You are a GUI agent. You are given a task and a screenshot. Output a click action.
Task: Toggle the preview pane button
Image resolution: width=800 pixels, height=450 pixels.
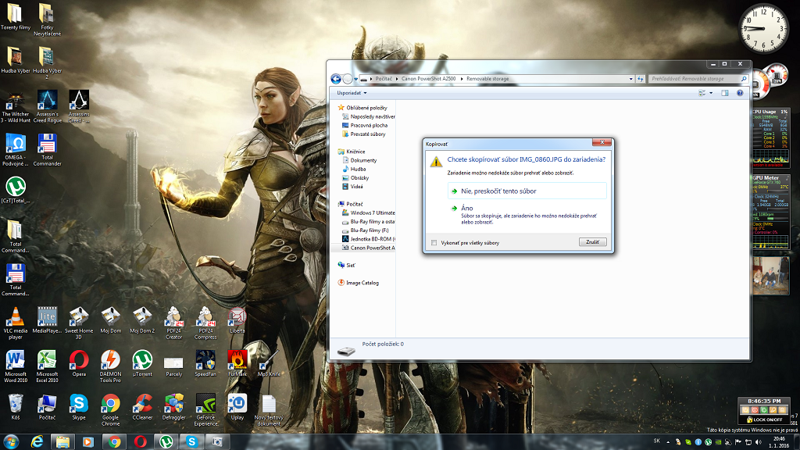[x=724, y=93]
